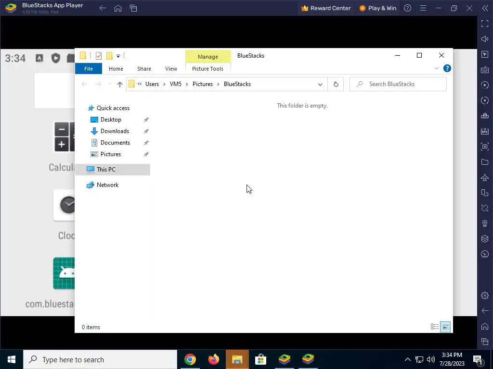Image resolution: width=493 pixels, height=369 pixels.
Task: Click BlueStacks title bar back arrow
Action: (103, 8)
